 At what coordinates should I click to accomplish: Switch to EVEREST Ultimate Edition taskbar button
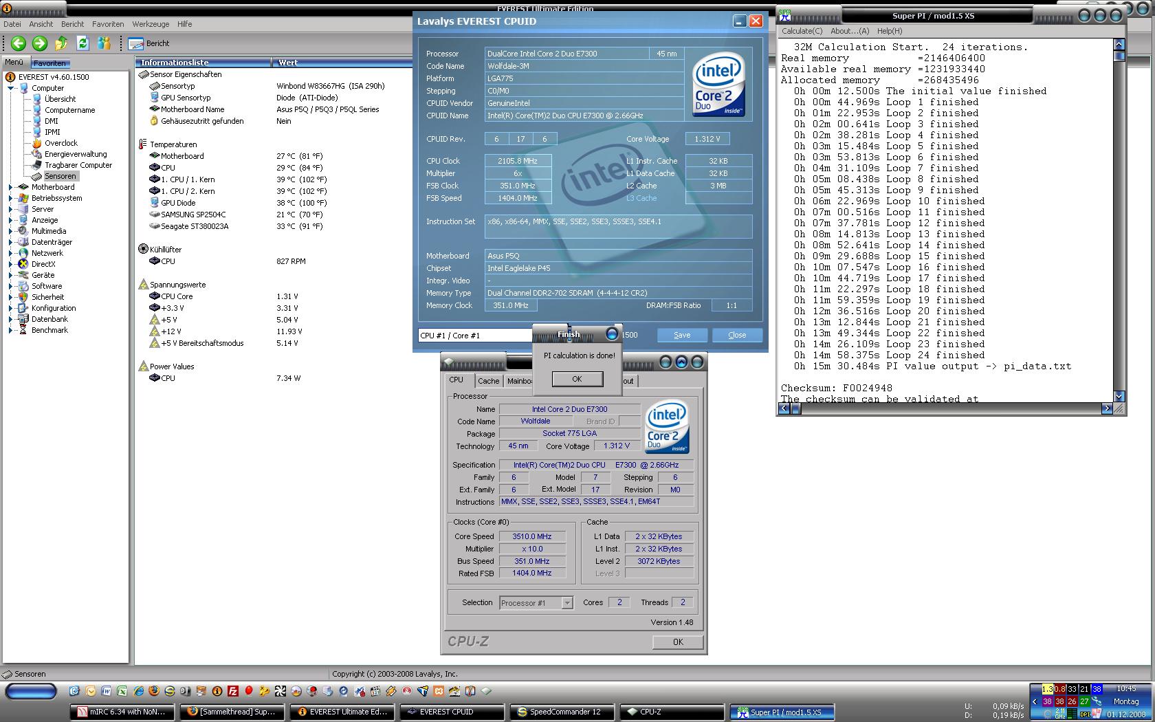(x=342, y=712)
